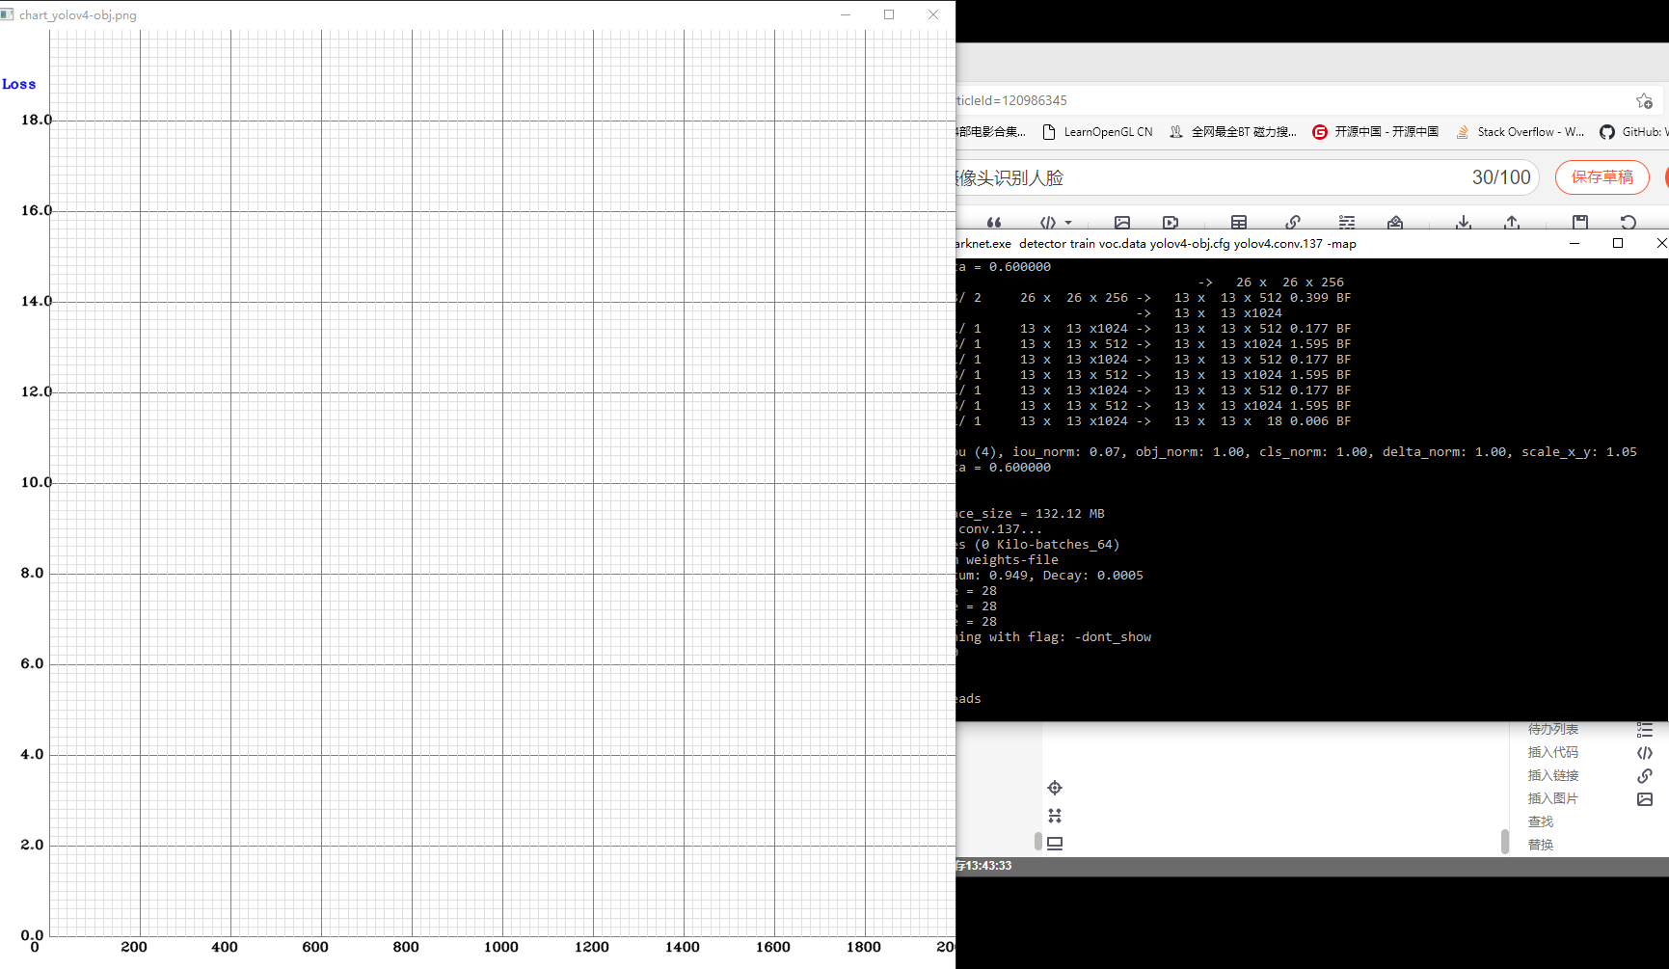This screenshot has height=969, width=1669.
Task: Open the LearnOpenGL CN bookmark
Action: 1097,132
